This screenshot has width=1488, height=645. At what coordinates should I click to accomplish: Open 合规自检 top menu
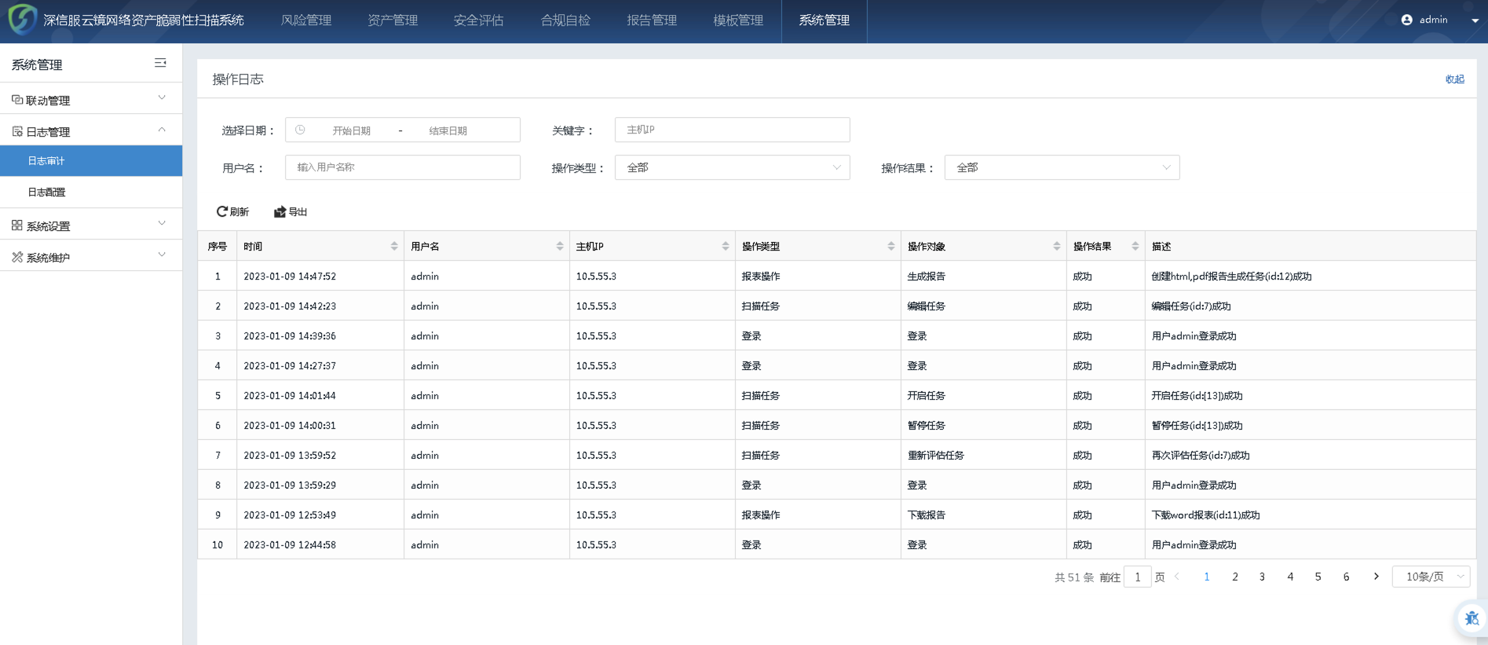[565, 20]
